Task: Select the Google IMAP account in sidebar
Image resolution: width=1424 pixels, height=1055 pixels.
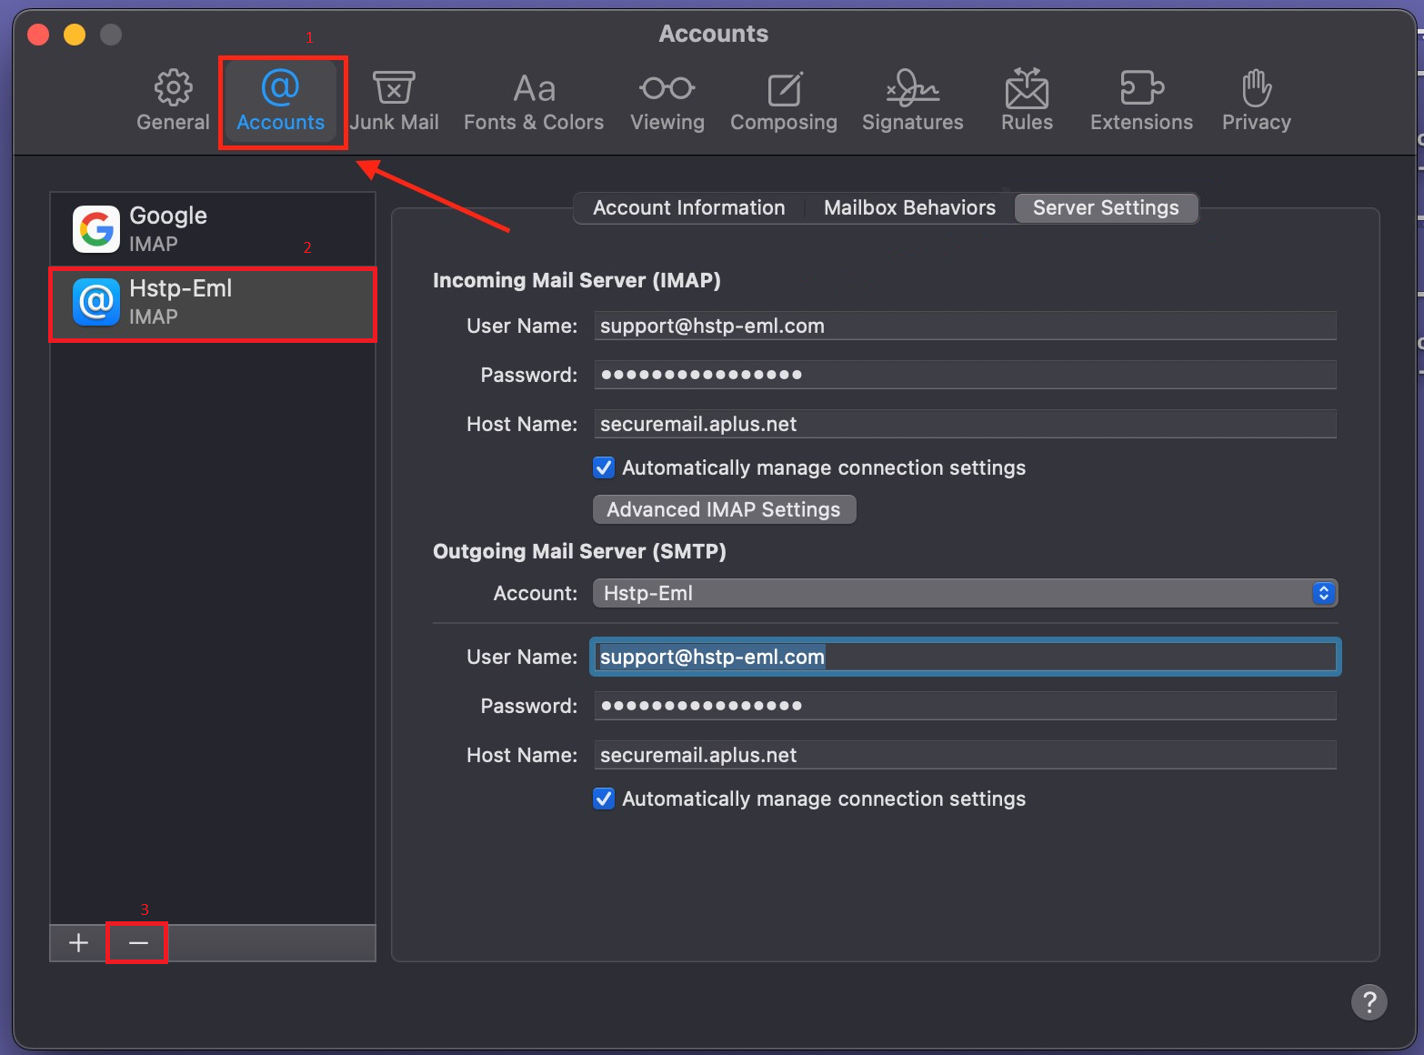Action: pyautogui.click(x=212, y=229)
